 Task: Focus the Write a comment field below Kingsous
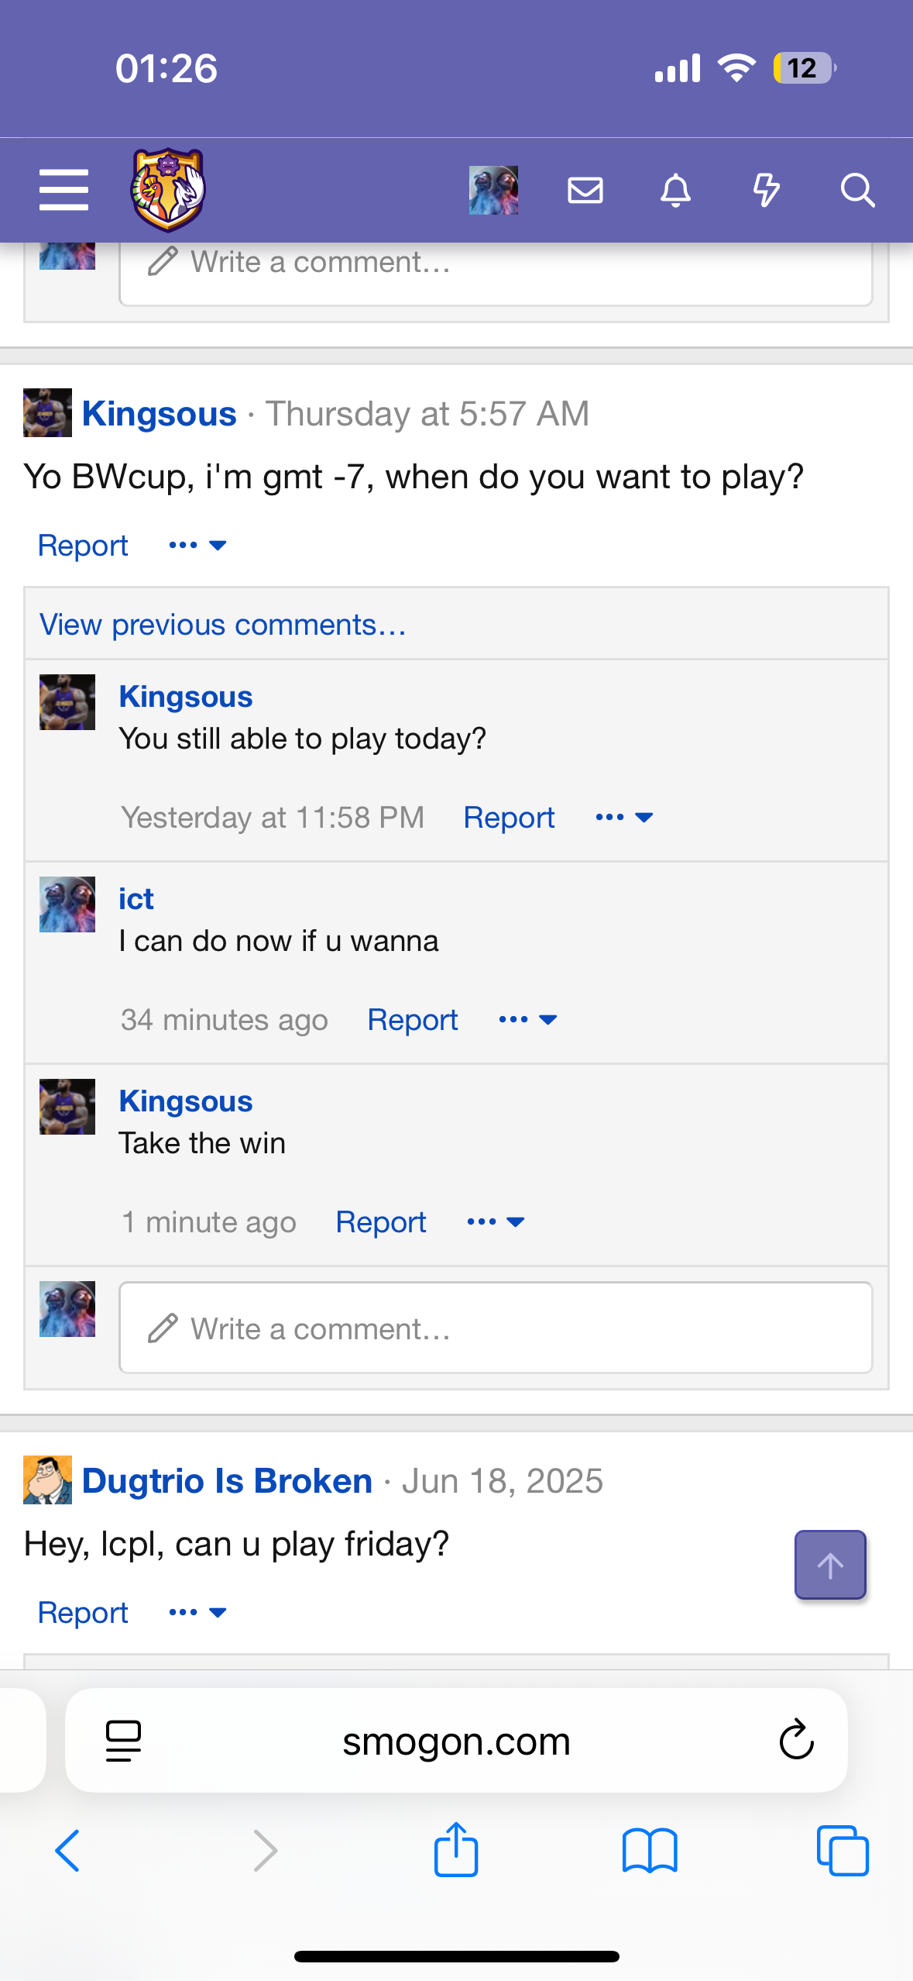pyautogui.click(x=496, y=1328)
